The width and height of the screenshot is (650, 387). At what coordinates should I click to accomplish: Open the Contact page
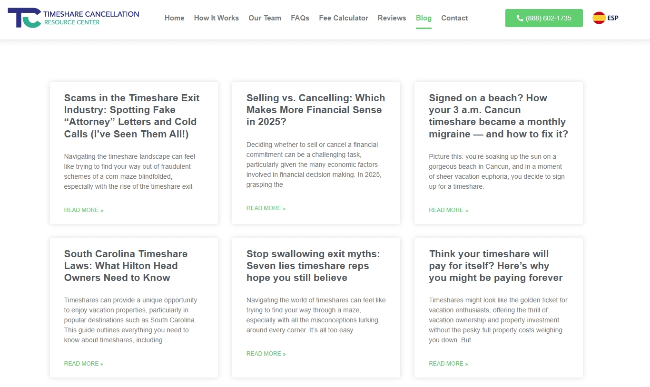tap(454, 18)
